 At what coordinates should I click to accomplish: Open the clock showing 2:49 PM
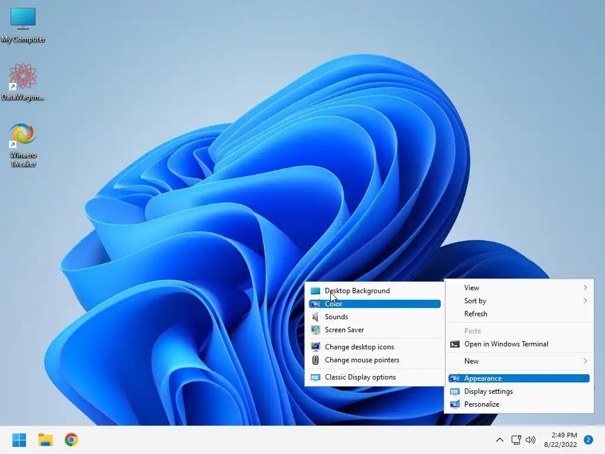(x=561, y=440)
